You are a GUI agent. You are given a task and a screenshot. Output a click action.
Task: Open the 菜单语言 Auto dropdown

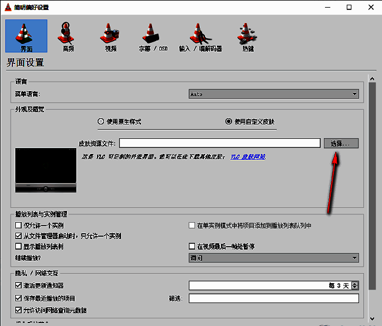click(274, 94)
